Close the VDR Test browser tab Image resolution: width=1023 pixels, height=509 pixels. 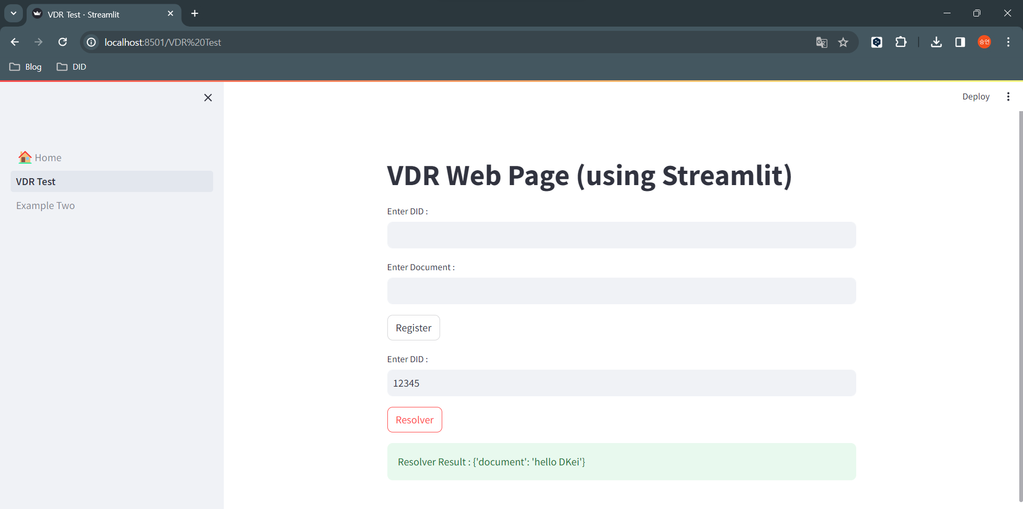(170, 13)
